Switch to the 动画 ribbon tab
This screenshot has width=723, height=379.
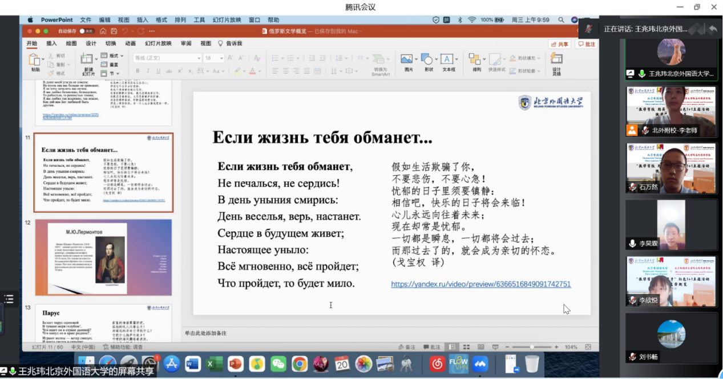click(x=130, y=43)
